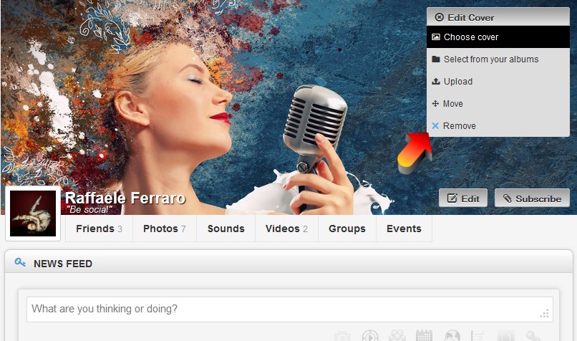Viewport: 577px width, 341px height.
Task: Click Upload in the cover menu
Action: point(457,82)
